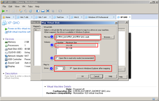This screenshot has width=159, height=101.
Task: Open the Tabs menu
Action: (x=30, y=7)
